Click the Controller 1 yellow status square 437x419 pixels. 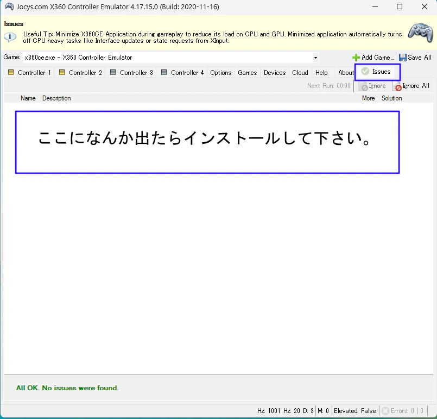coord(11,72)
